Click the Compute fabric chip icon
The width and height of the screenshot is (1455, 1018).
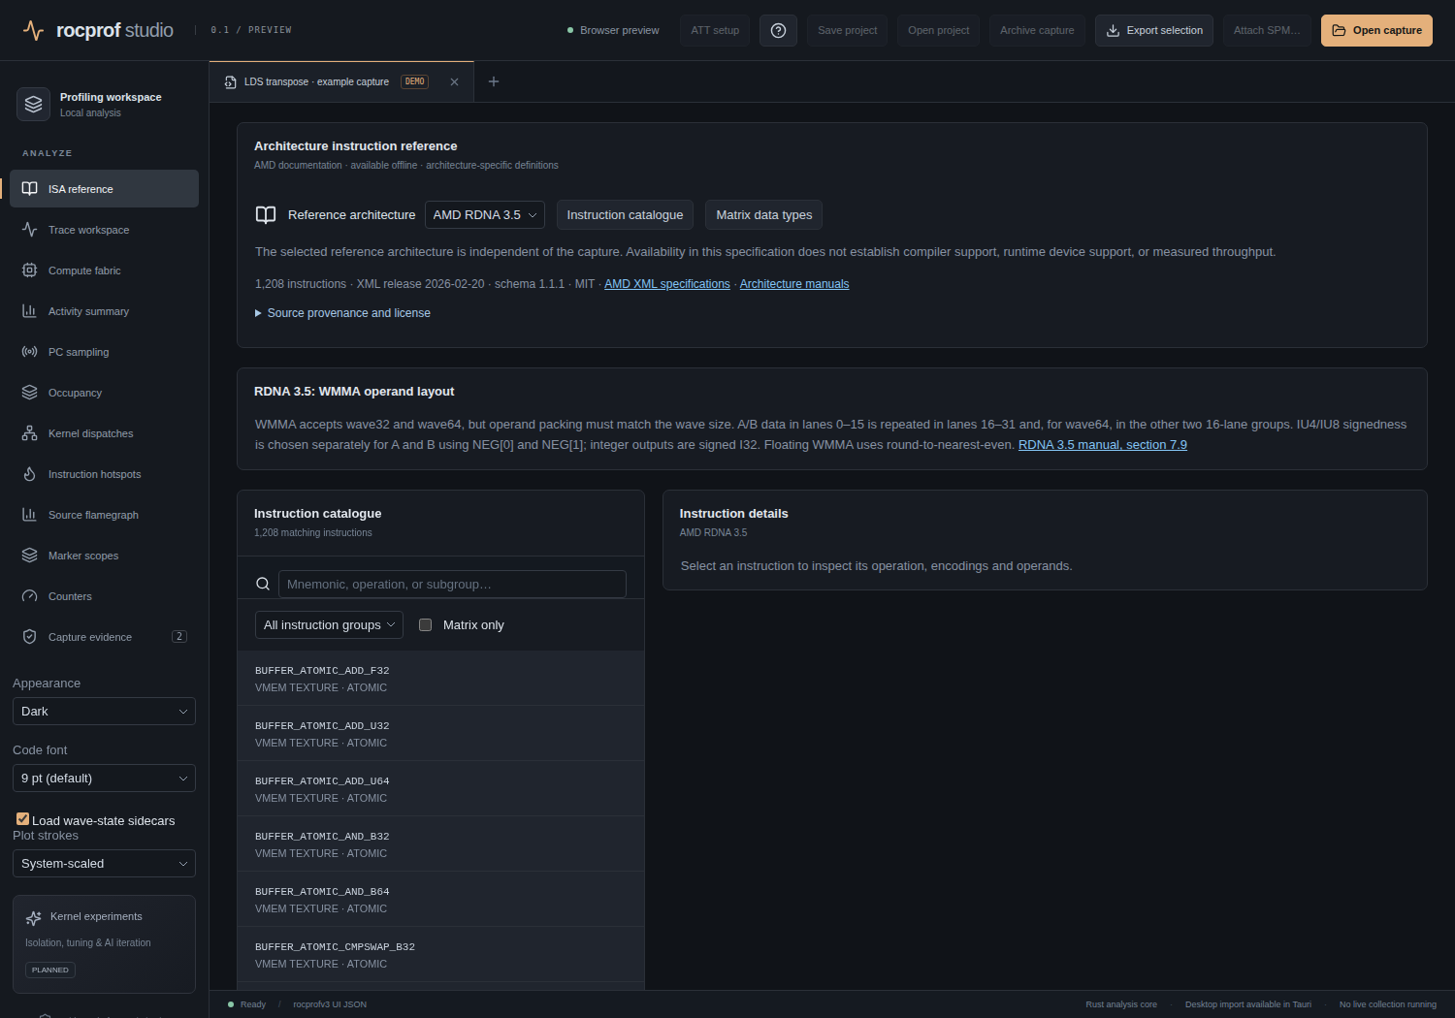30,270
